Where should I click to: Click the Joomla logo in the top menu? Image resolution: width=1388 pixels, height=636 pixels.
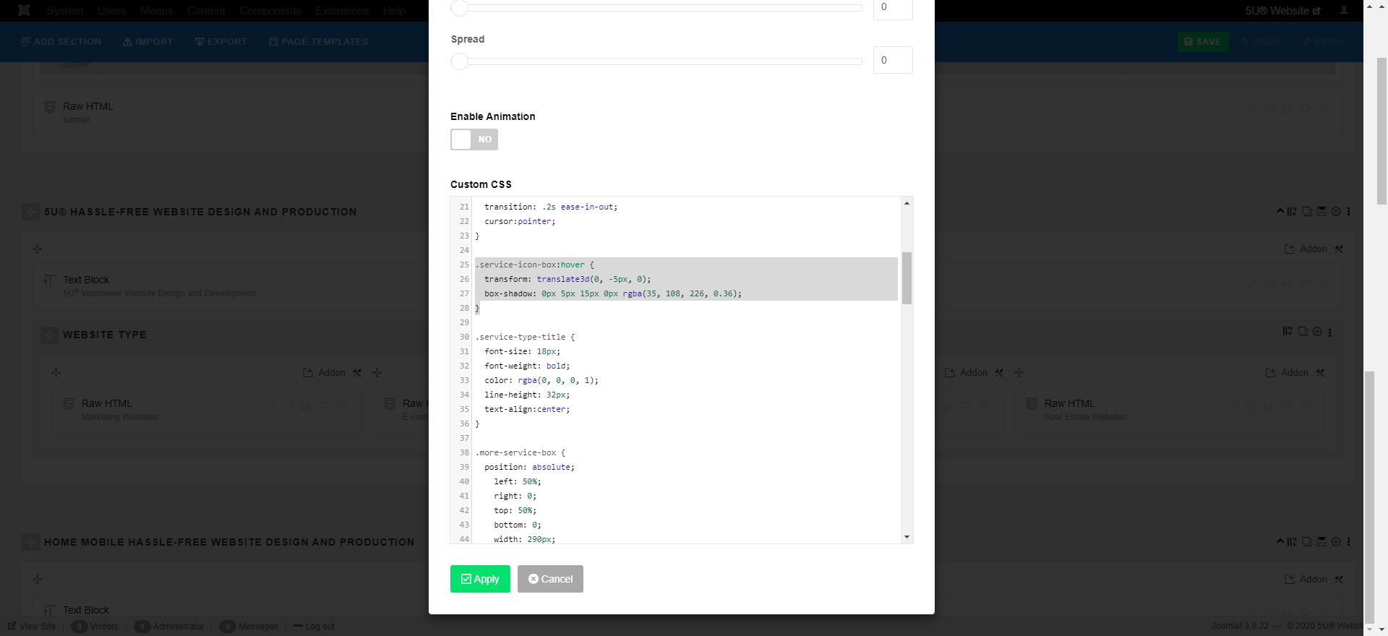tap(24, 10)
